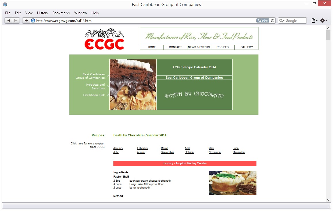The image size is (333, 211).
Task: Open the Edit menu
Action: 18,13
